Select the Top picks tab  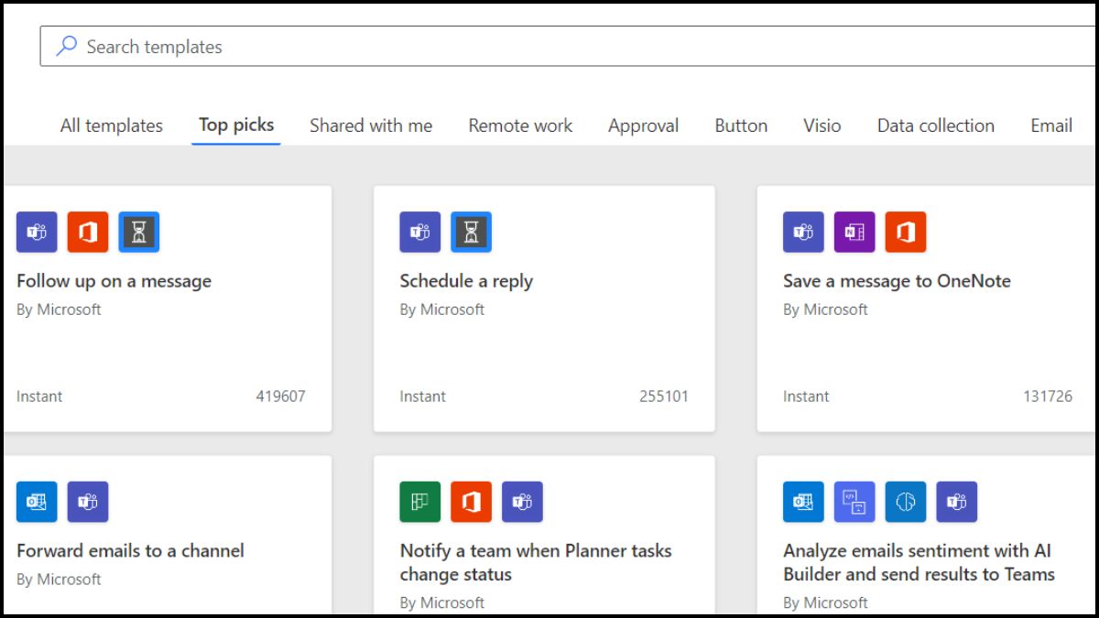tap(236, 125)
